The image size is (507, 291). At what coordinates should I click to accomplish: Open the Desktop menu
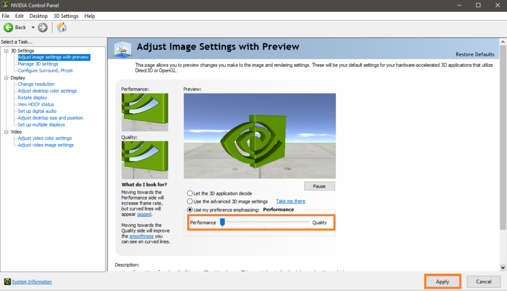click(x=39, y=16)
